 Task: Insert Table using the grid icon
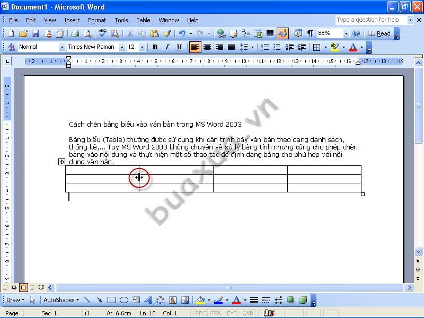pos(245,33)
